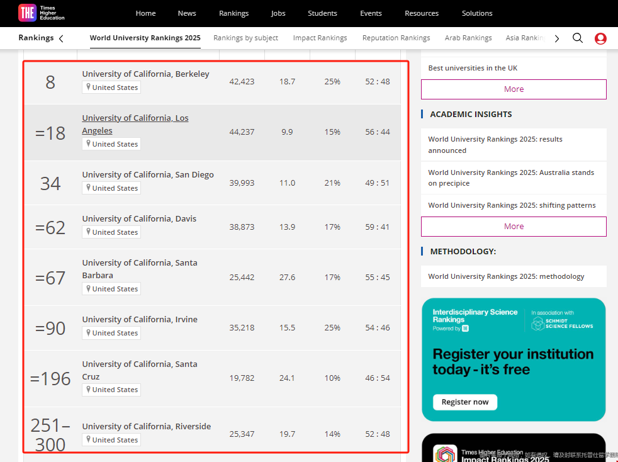Open the News menu item

(x=187, y=13)
